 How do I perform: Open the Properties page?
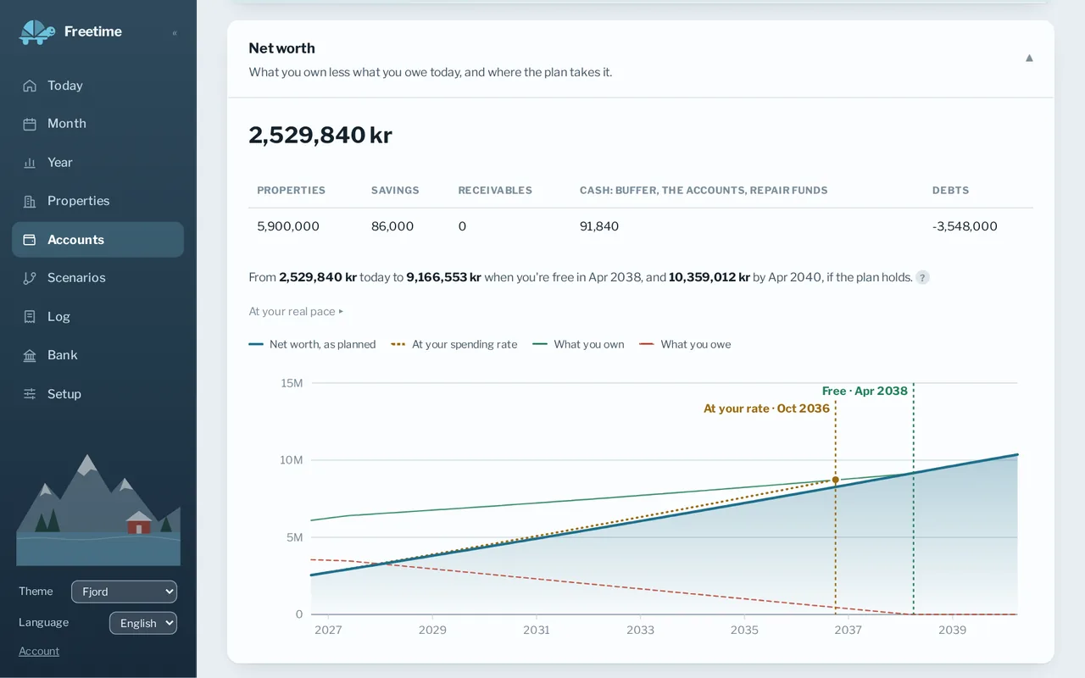coord(97,201)
